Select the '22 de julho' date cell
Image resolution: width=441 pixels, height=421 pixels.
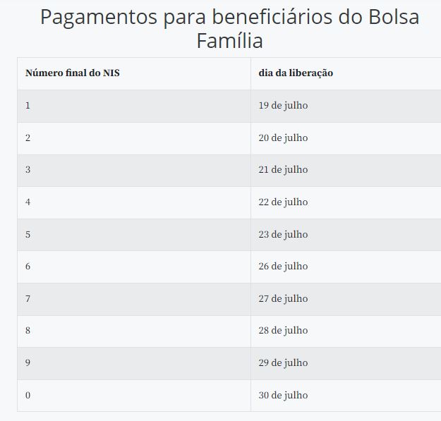[346, 202]
